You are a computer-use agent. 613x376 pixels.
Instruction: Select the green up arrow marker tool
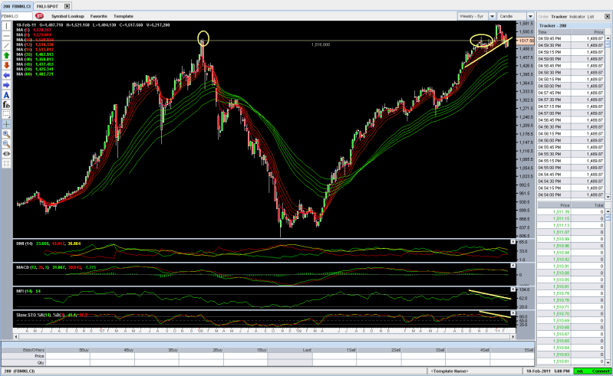coord(6,56)
